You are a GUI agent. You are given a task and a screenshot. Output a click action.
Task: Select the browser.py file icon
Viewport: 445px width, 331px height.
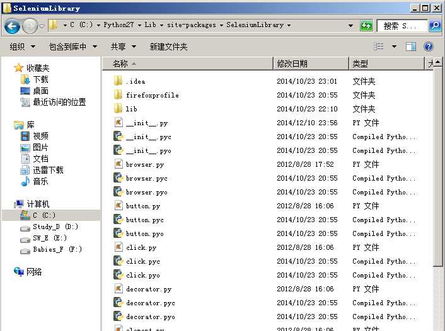[118, 164]
